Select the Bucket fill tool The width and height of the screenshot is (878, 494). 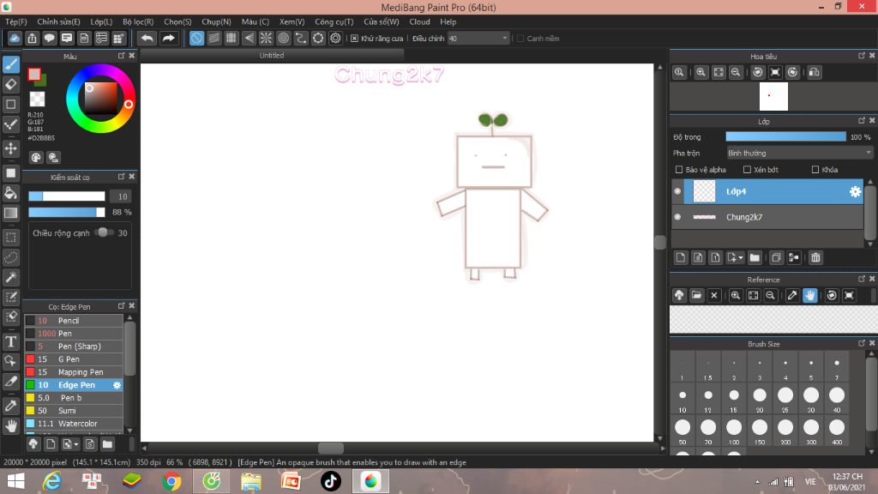point(11,193)
